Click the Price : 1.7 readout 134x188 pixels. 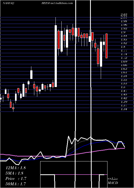coord(16,179)
